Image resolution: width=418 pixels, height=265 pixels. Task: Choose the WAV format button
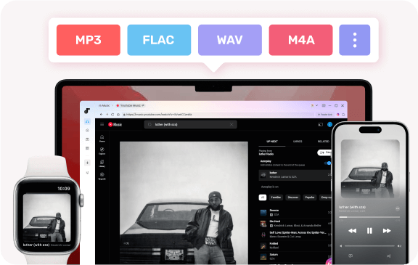(230, 40)
